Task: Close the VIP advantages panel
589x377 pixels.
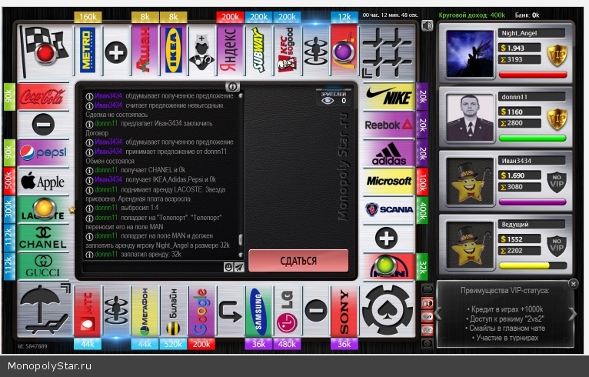Action: 573,284
